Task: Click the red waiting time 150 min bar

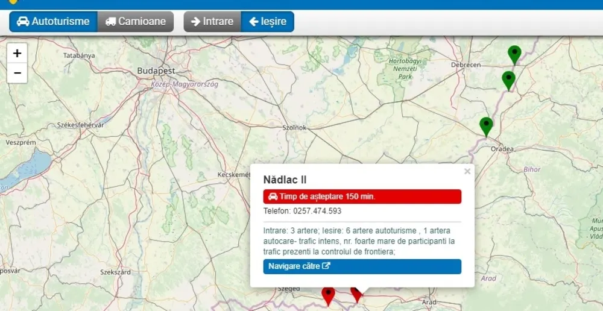Action: tap(362, 196)
